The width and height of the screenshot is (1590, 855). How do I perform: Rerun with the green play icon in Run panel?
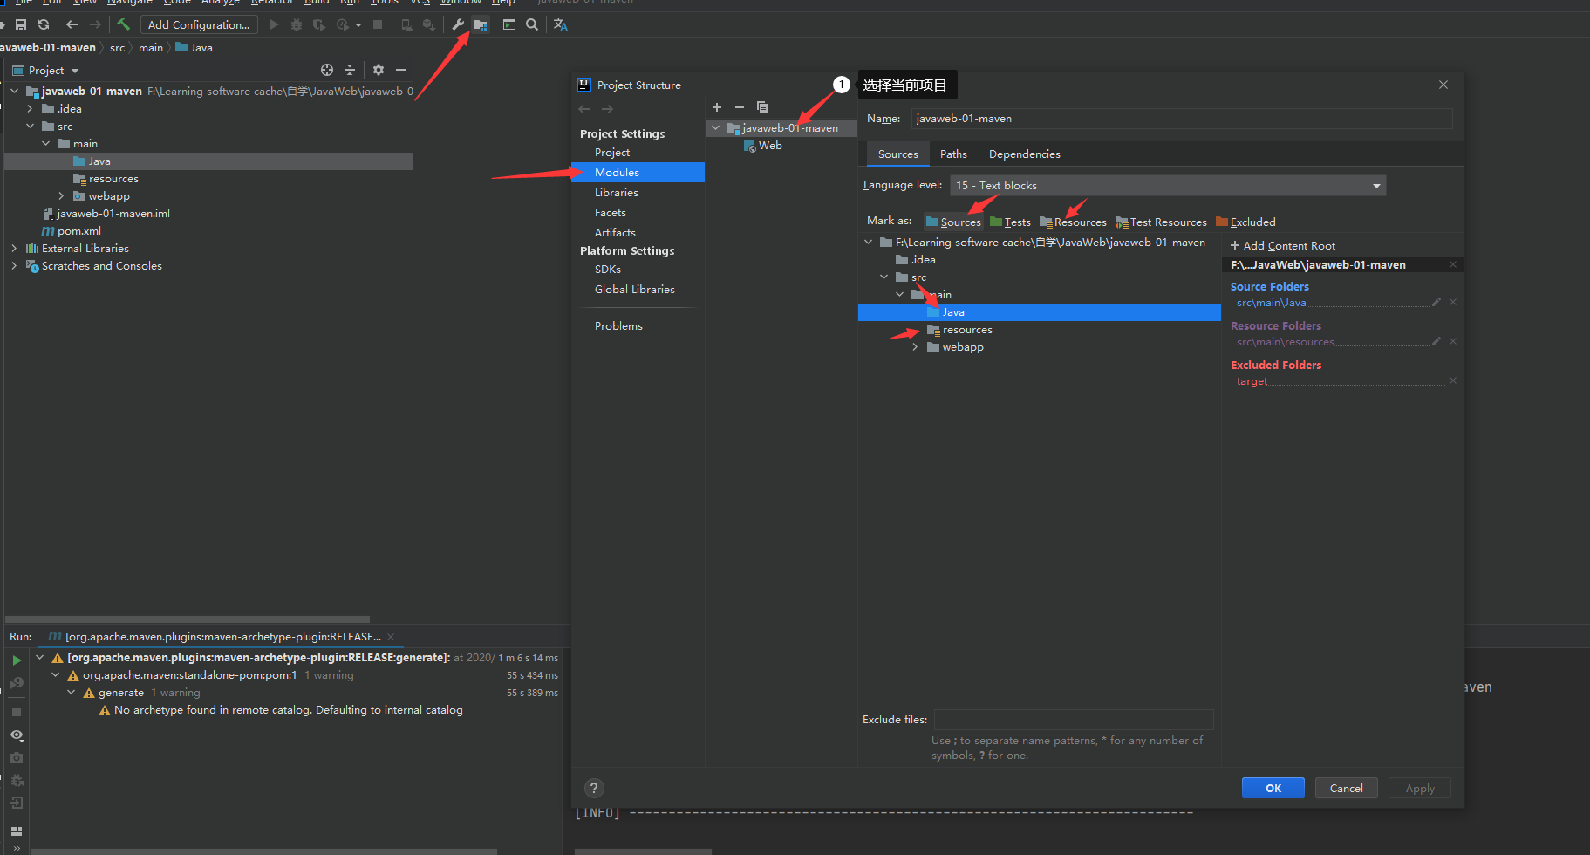tap(17, 660)
